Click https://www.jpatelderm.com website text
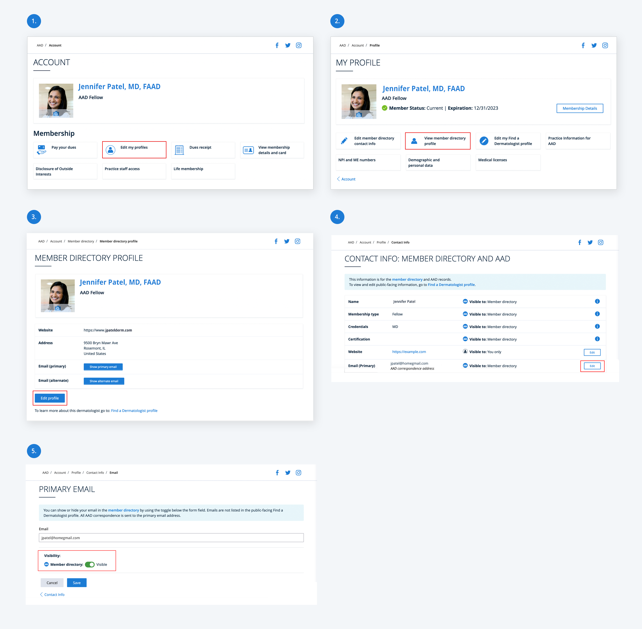 click(108, 330)
